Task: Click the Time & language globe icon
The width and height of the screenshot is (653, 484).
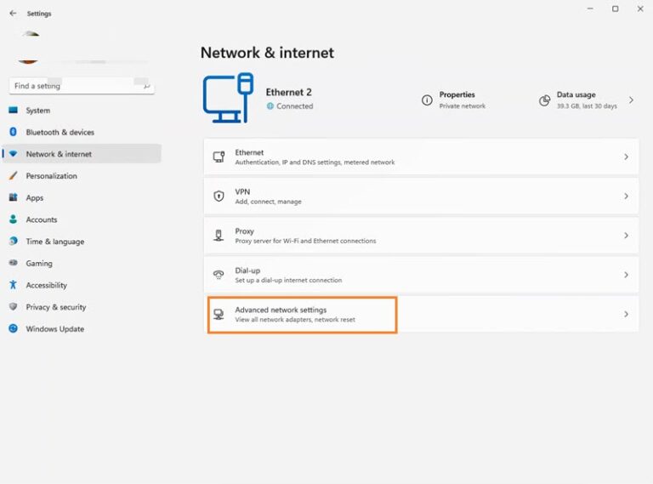Action: pos(14,241)
